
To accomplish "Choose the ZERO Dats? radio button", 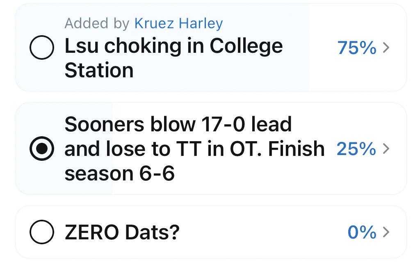I will (x=42, y=232).
